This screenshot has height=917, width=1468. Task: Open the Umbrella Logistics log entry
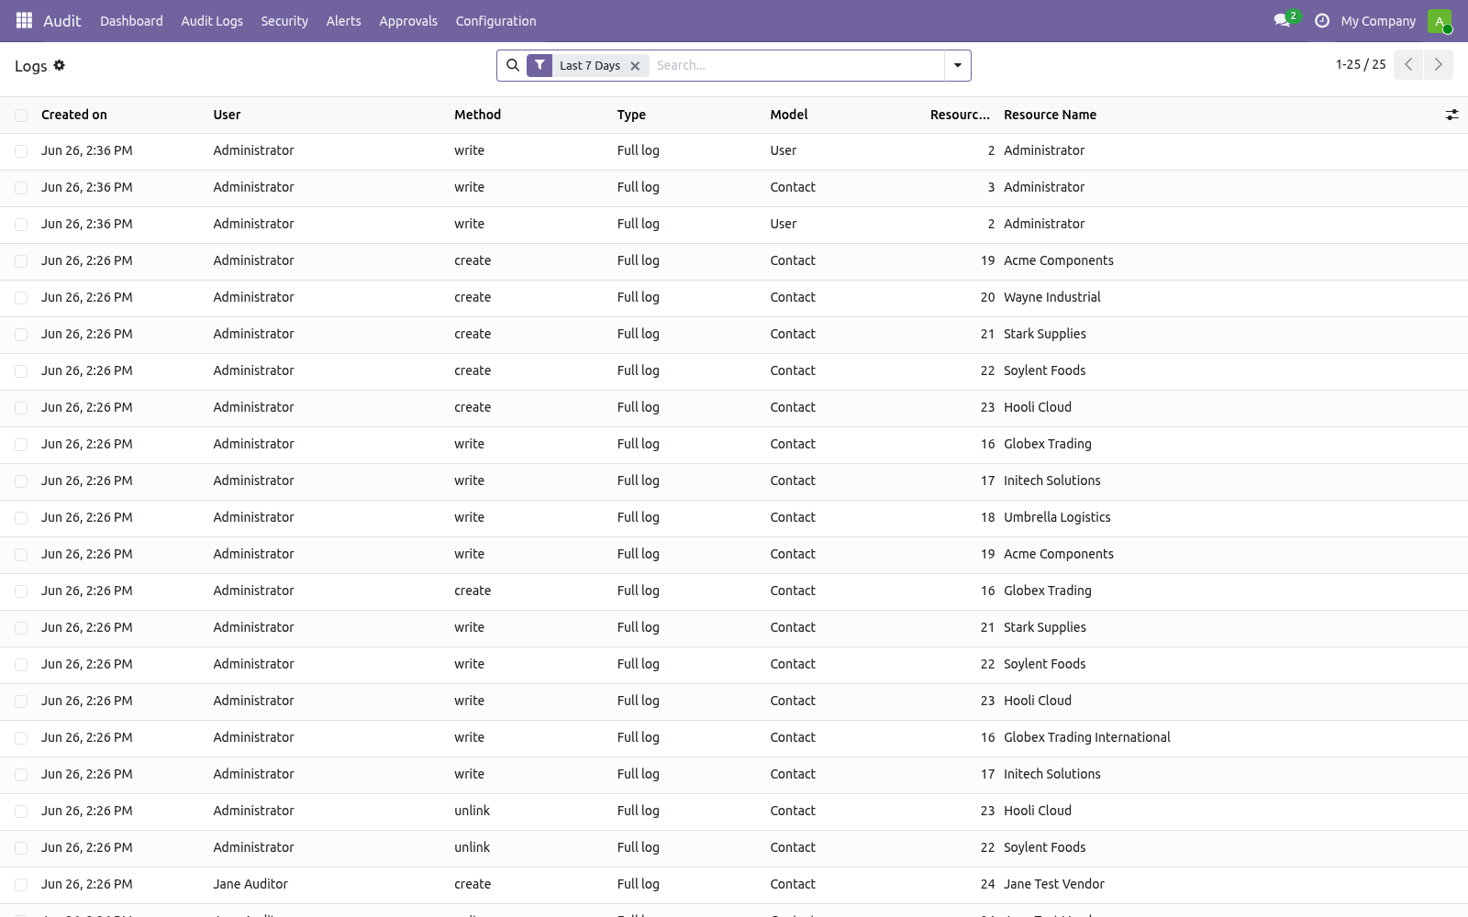734,517
